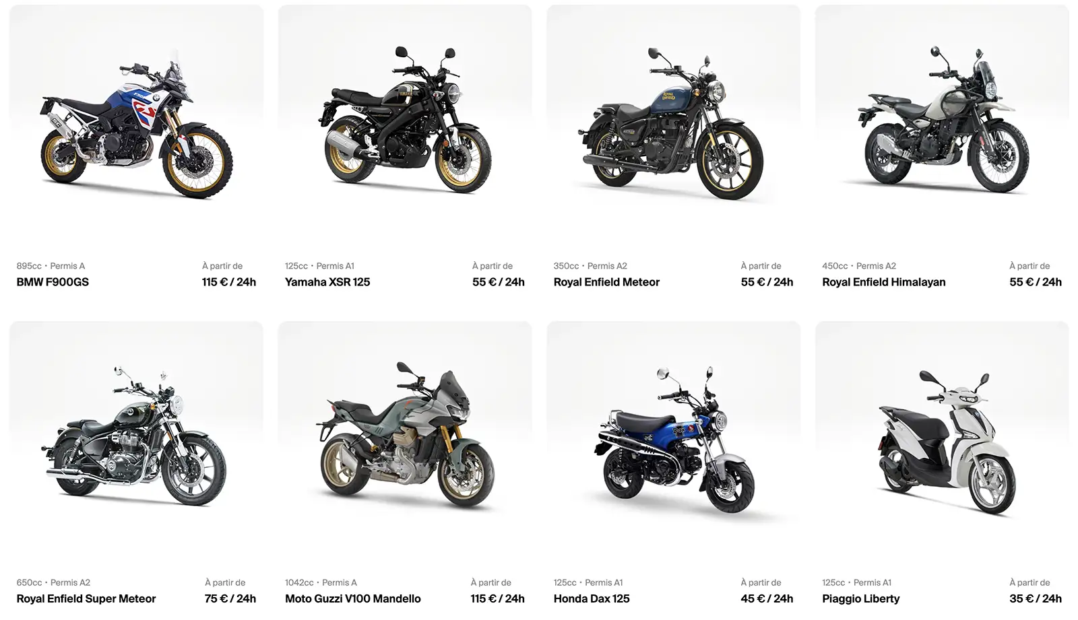Screen dimensions: 1078x620
Task: Open the Piaggio Liberty title link
Action: click(861, 598)
